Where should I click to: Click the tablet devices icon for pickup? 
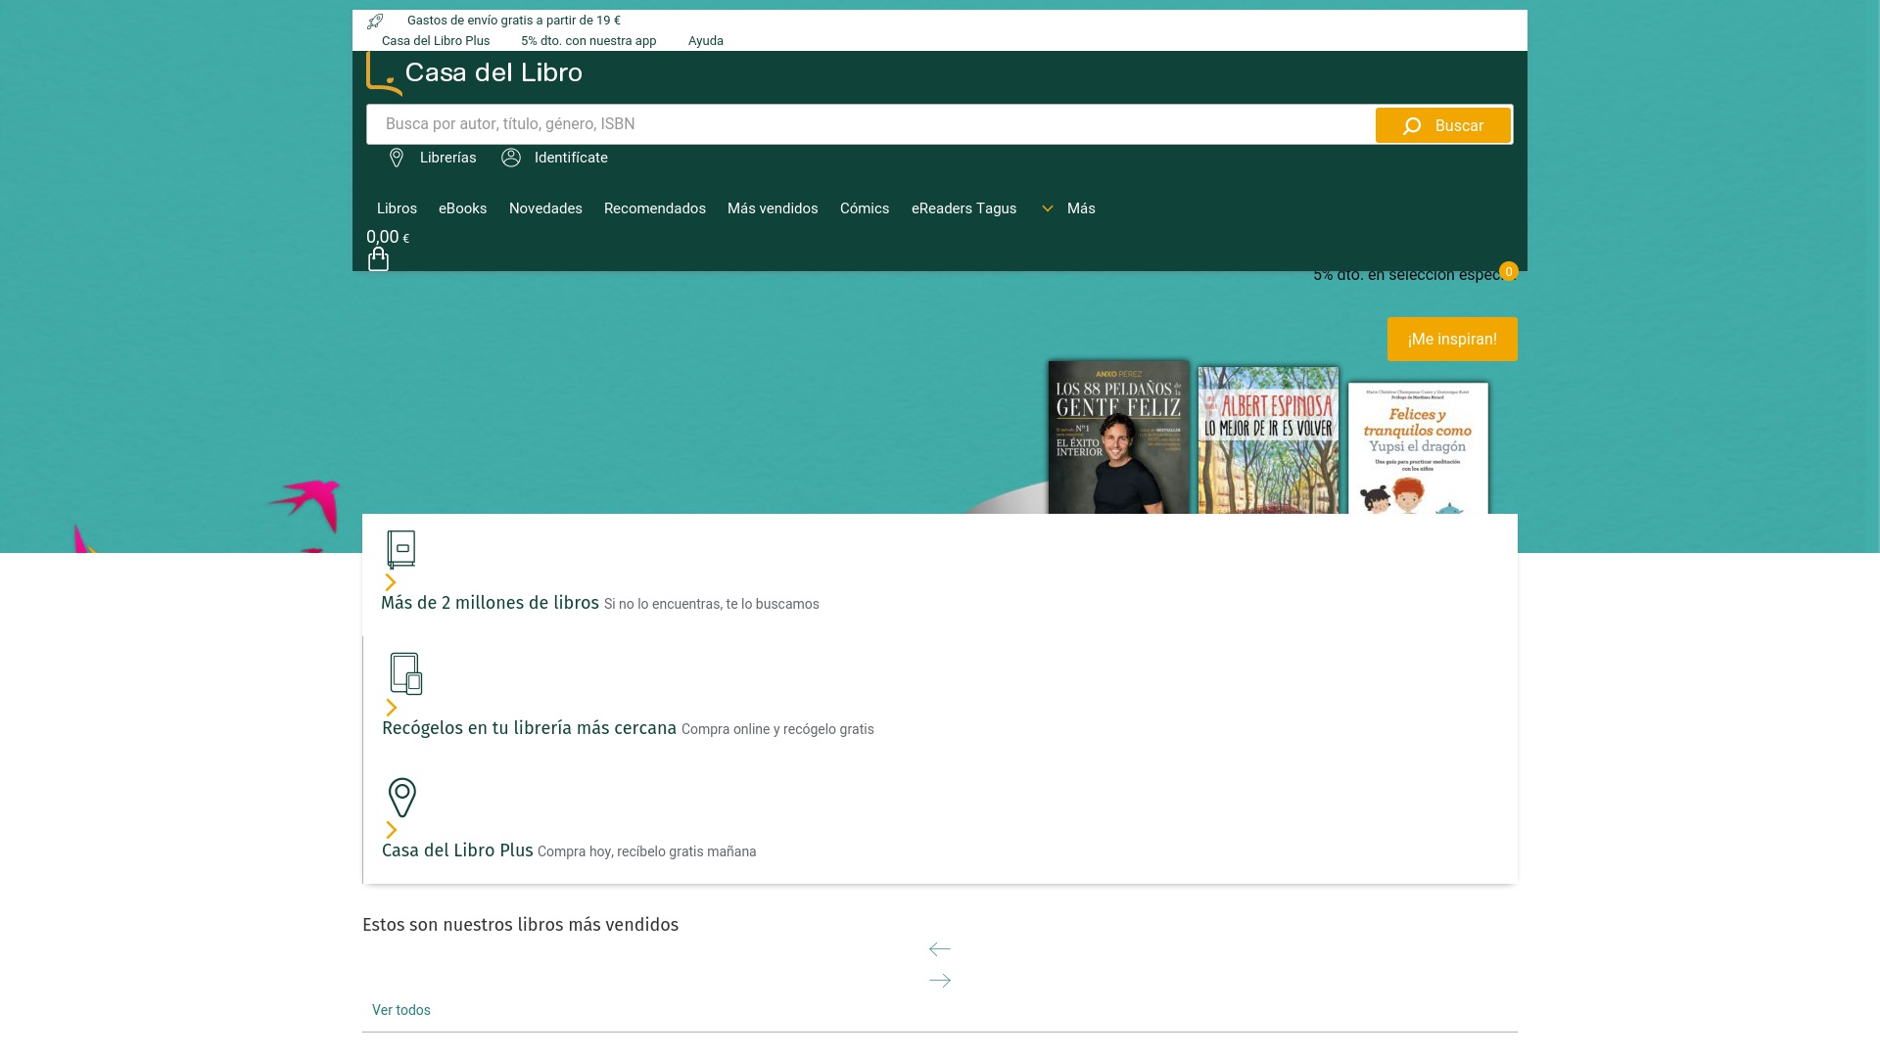[x=405, y=673]
